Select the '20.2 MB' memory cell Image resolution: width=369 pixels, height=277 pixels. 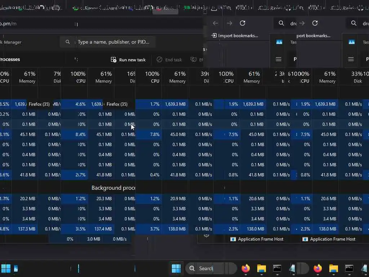pos(25,199)
